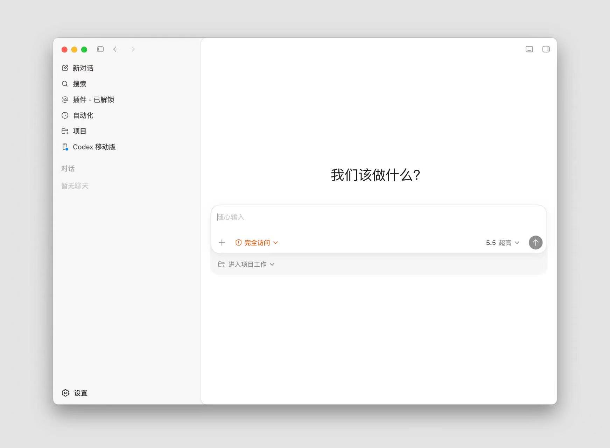Open 搜索 search in the sidebar
Viewport: 610px width, 448px height.
tap(74, 84)
